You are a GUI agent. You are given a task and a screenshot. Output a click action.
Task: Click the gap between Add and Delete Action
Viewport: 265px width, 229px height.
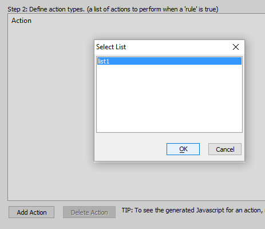[x=58, y=212]
